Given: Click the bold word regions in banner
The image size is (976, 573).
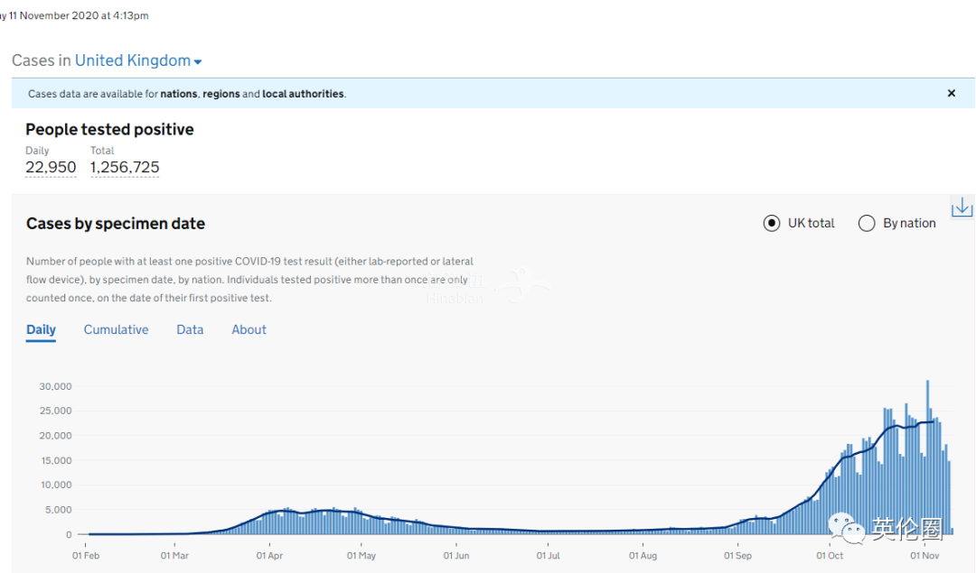Looking at the screenshot, I should click(221, 94).
